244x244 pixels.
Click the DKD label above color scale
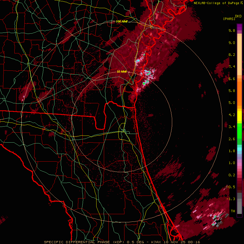[x=238, y=16]
